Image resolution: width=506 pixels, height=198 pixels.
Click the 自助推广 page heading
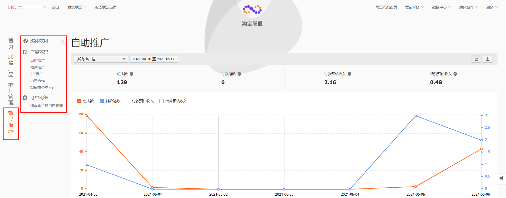pos(90,43)
